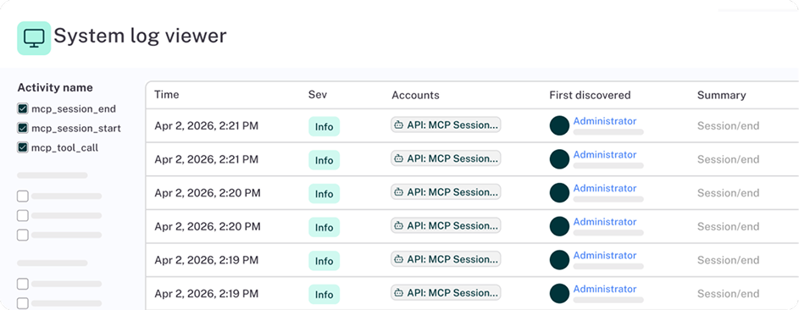This screenshot has height=310, width=799.
Task: Open Administrator link in second 2:20 PM row
Action: 605,222
